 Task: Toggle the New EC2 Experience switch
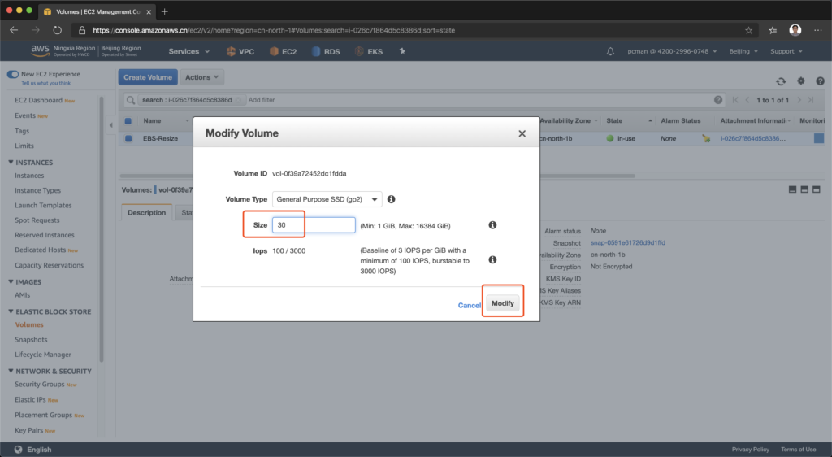pos(13,74)
